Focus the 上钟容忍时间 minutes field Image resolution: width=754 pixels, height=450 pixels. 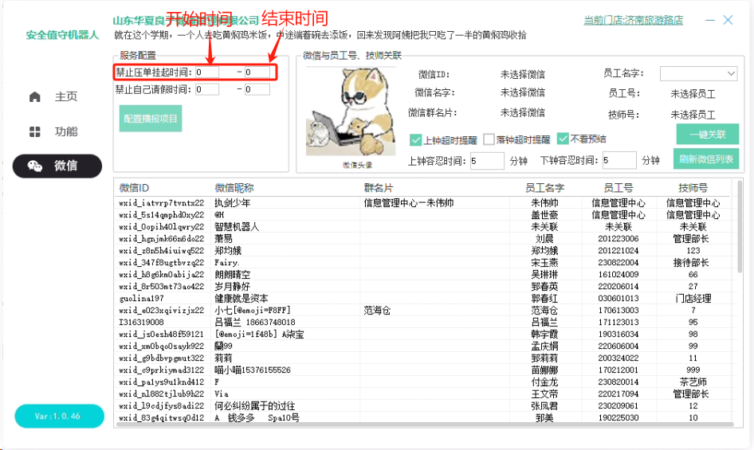(487, 161)
